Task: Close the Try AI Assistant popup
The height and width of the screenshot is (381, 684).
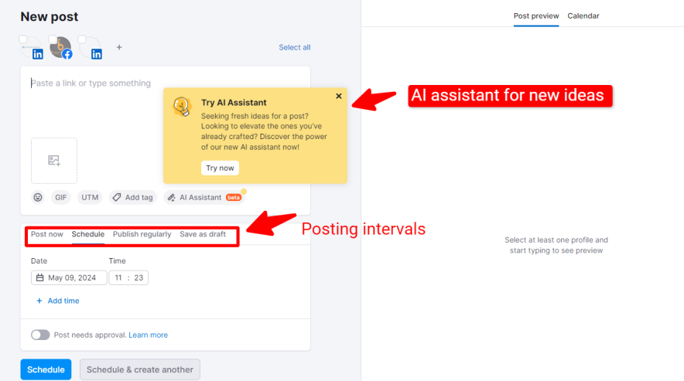Action: 338,97
